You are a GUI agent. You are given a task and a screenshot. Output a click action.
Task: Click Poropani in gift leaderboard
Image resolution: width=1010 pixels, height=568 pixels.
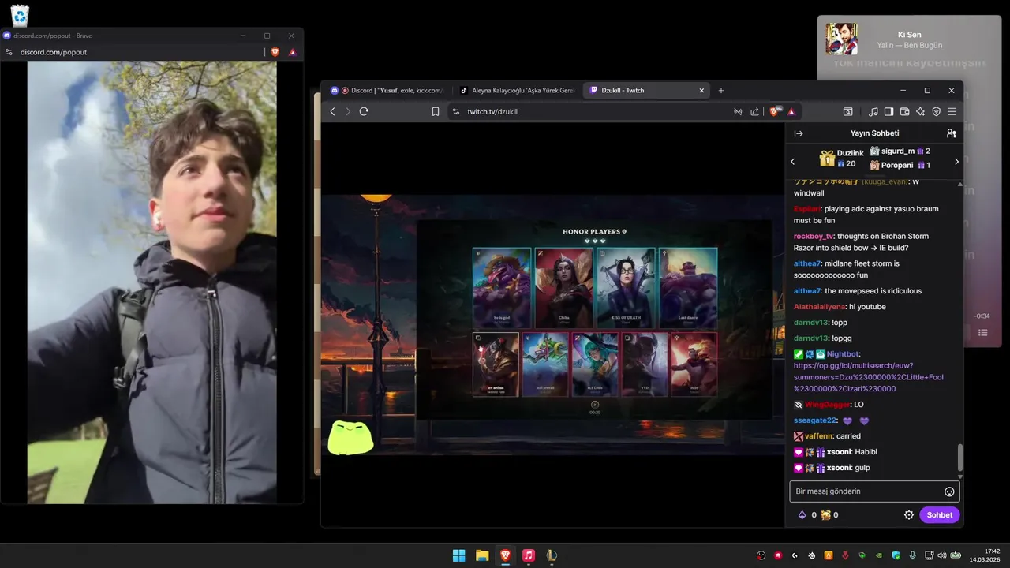click(x=900, y=166)
